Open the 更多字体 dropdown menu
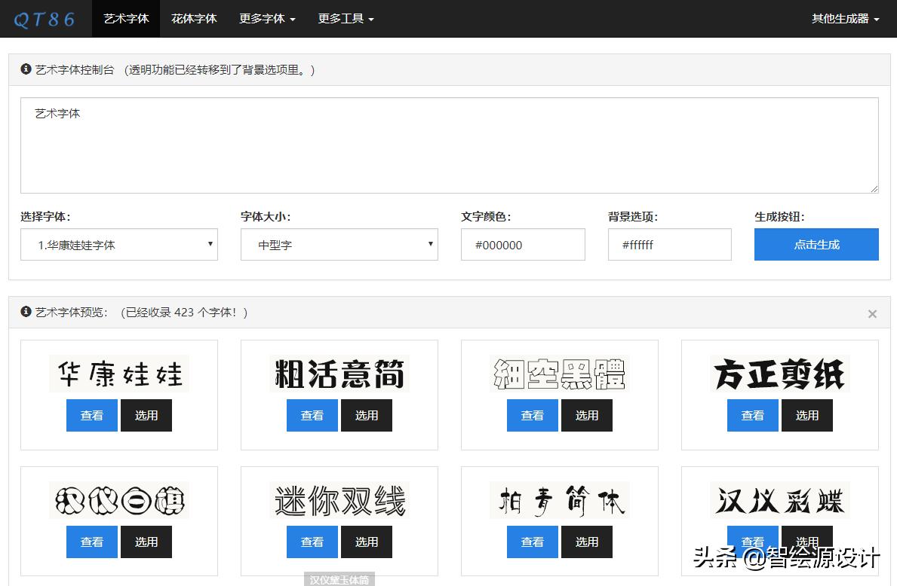Viewport: 897px width, 586px height. tap(267, 18)
